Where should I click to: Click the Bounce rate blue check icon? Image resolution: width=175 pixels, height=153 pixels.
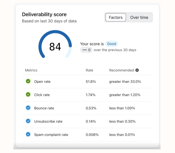[x=28, y=108]
